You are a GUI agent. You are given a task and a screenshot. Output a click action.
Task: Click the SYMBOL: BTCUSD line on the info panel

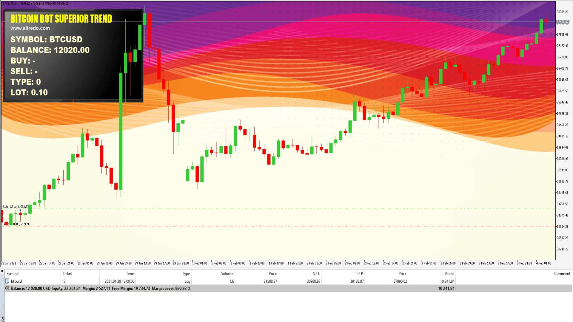click(46, 39)
